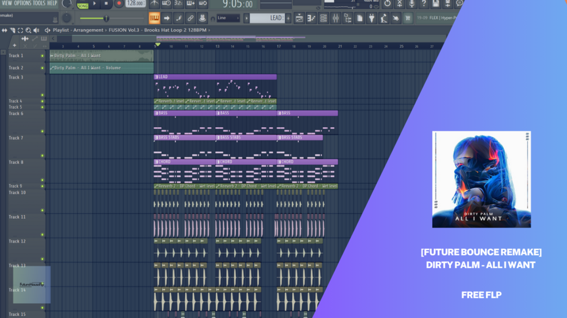Click the step editing icon
The width and height of the screenshot is (567, 318).
(x=179, y=18)
